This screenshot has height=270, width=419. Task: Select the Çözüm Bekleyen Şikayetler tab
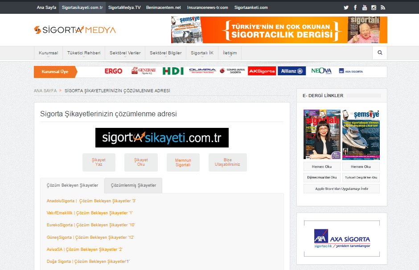(x=72, y=185)
